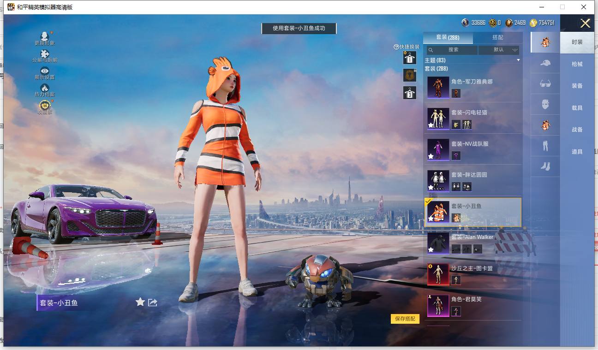Select the cap headwear category icon
The height and width of the screenshot is (350, 598).
(545, 63)
